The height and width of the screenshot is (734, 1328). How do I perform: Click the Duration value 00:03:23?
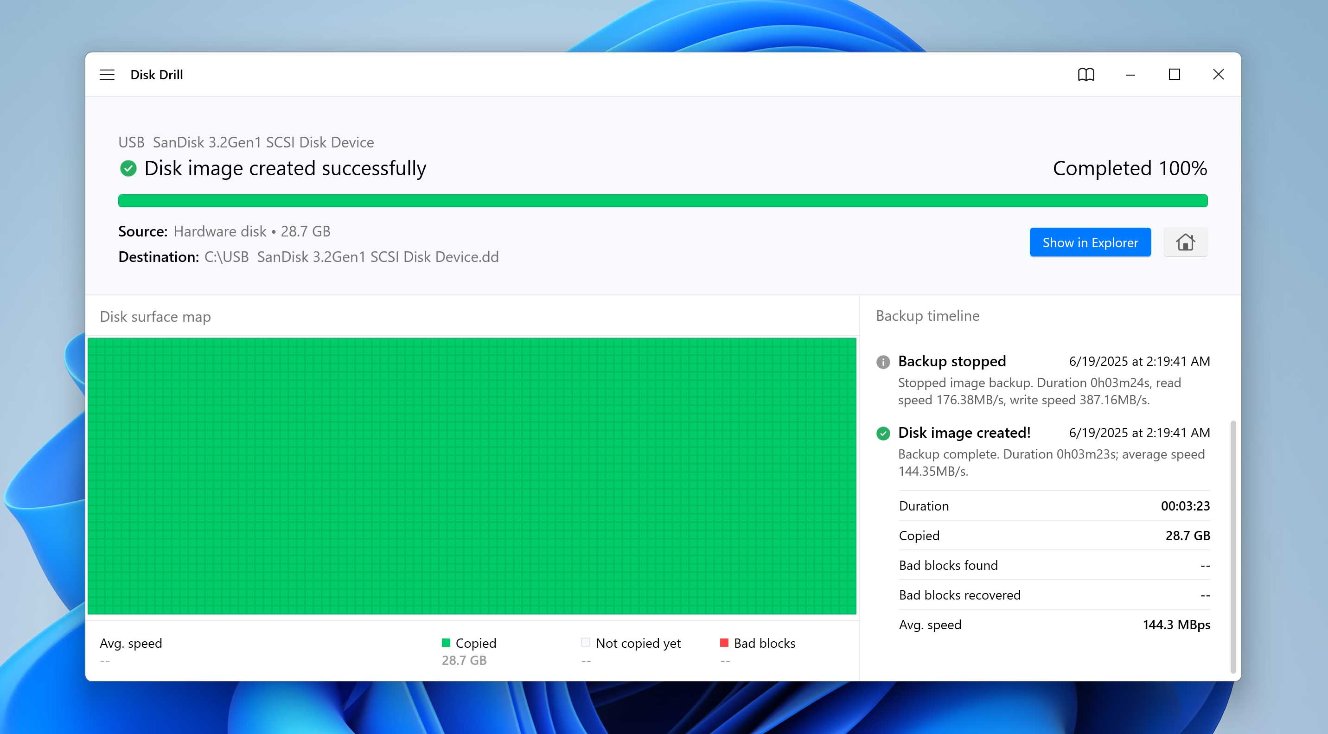[1185, 506]
